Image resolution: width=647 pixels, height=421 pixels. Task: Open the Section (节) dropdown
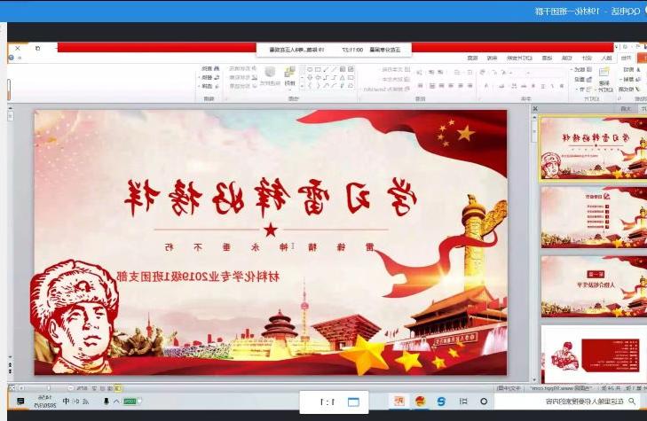[x=583, y=90]
